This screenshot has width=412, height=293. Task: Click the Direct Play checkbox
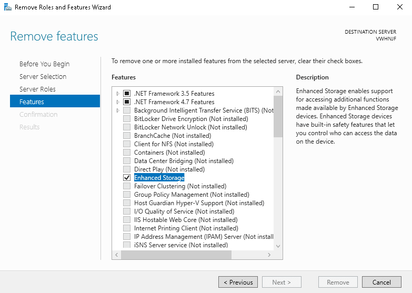point(127,169)
